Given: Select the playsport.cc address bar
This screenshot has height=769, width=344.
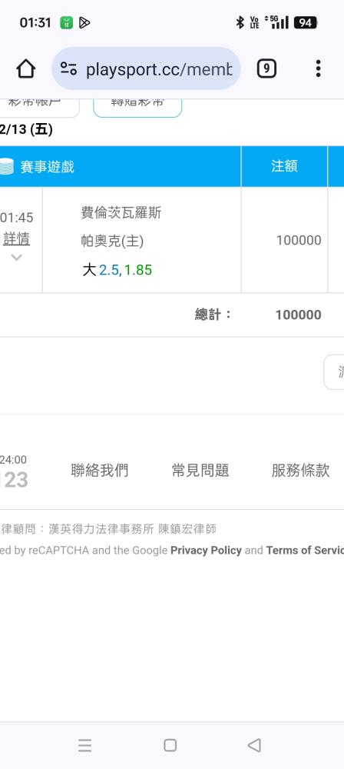Looking at the screenshot, I should 146,68.
